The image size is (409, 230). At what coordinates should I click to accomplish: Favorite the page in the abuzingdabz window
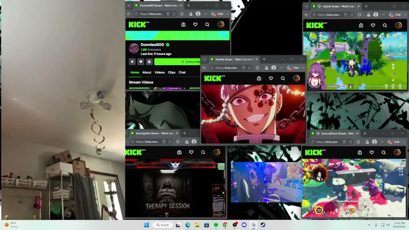170,142
